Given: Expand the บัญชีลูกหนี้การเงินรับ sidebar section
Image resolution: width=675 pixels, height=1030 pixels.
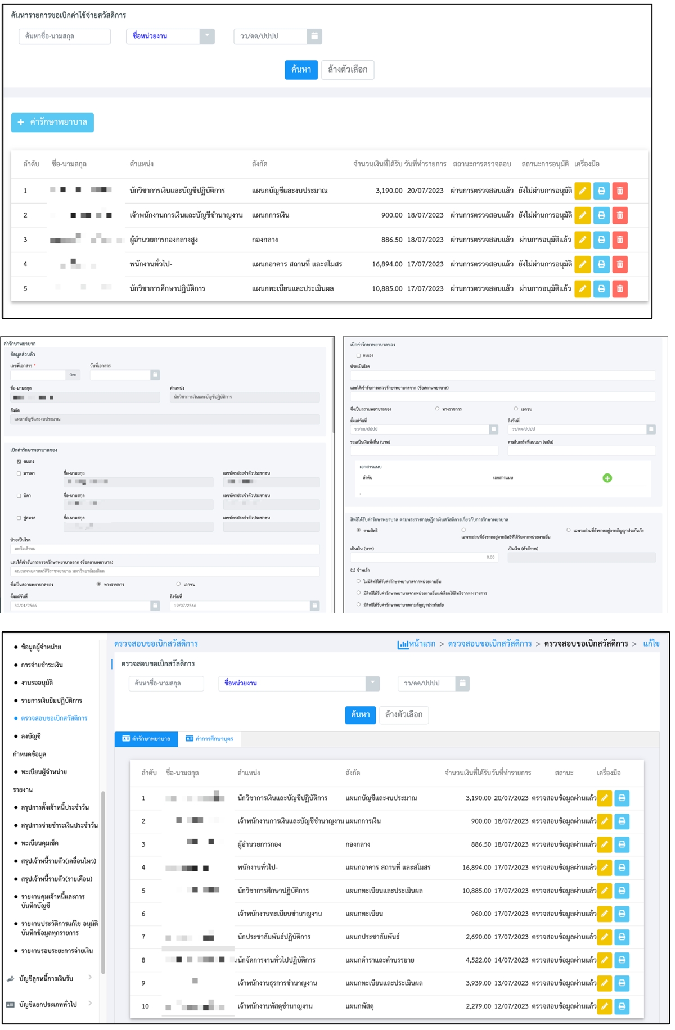Looking at the screenshot, I should point(49,978).
